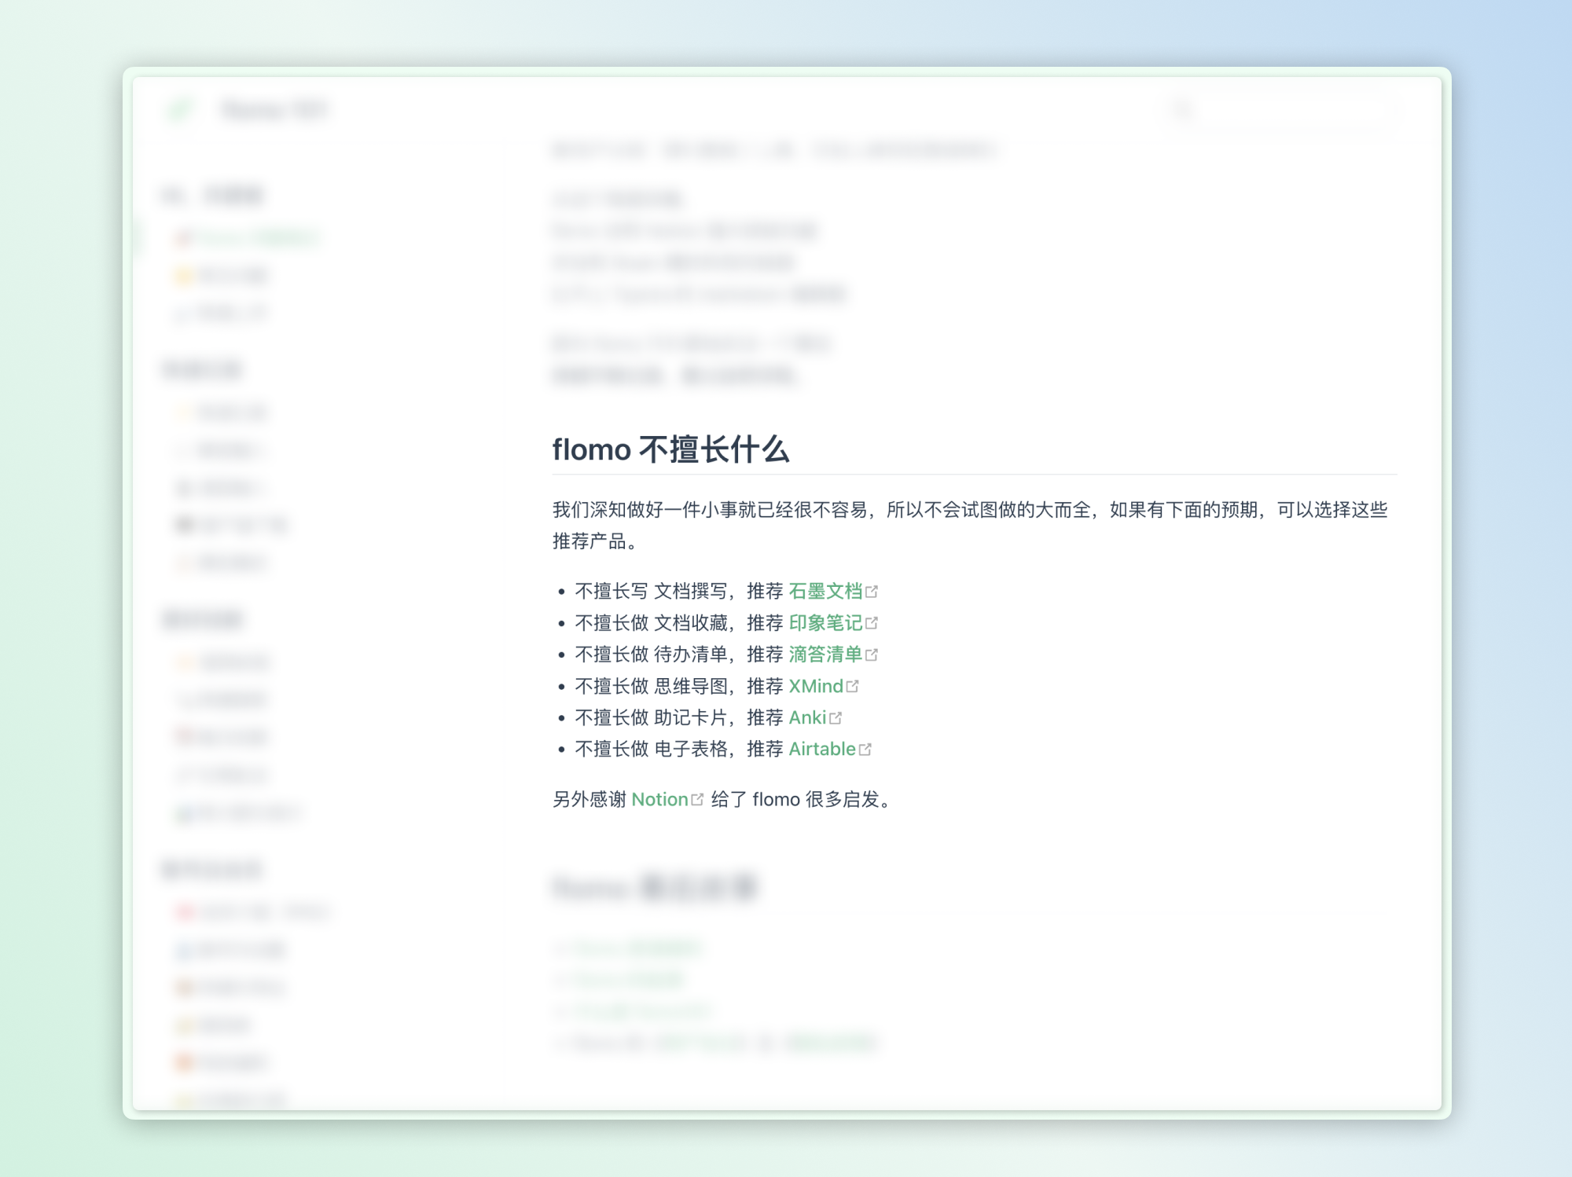Open the 印象笔记 link
The image size is (1572, 1177).
[825, 623]
